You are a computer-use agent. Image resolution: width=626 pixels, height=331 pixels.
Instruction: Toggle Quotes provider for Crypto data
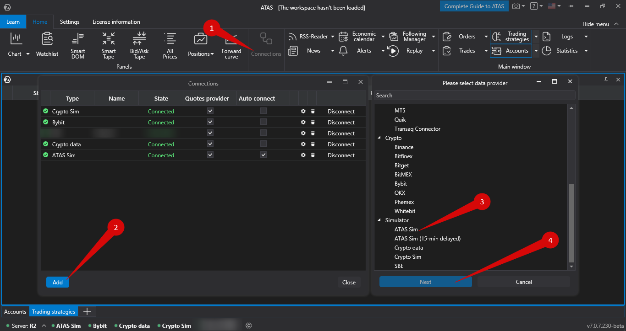point(210,144)
